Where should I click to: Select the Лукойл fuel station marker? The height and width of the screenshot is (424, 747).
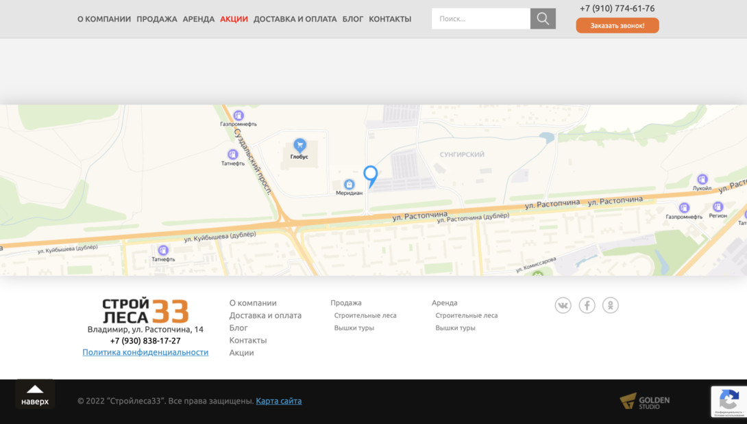pyautogui.click(x=702, y=179)
